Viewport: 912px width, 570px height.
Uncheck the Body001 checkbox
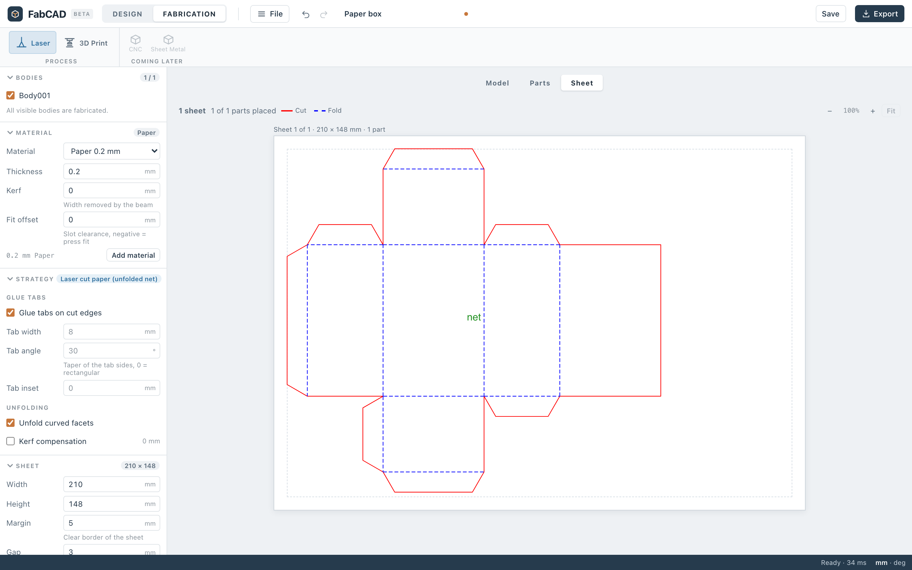[10, 95]
